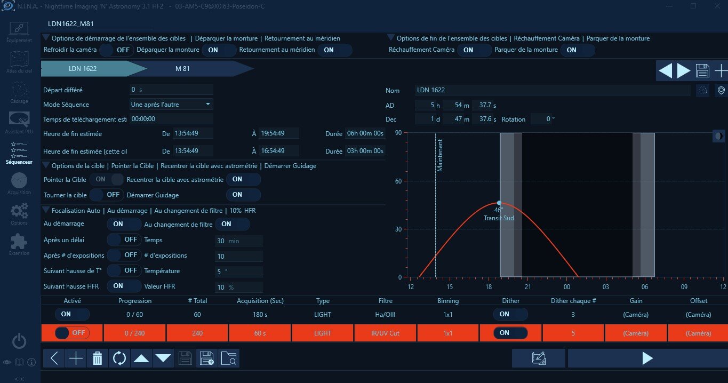This screenshot has width=728, height=383.
Task: Click the power icon in sidebar
Action: [x=19, y=341]
